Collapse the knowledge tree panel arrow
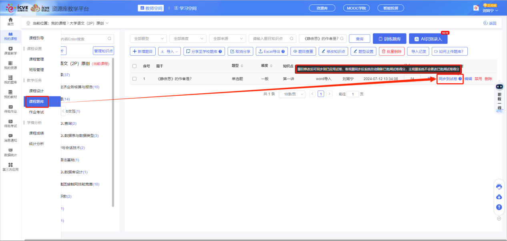The height and width of the screenshot is (241, 507). pyautogui.click(x=63, y=111)
